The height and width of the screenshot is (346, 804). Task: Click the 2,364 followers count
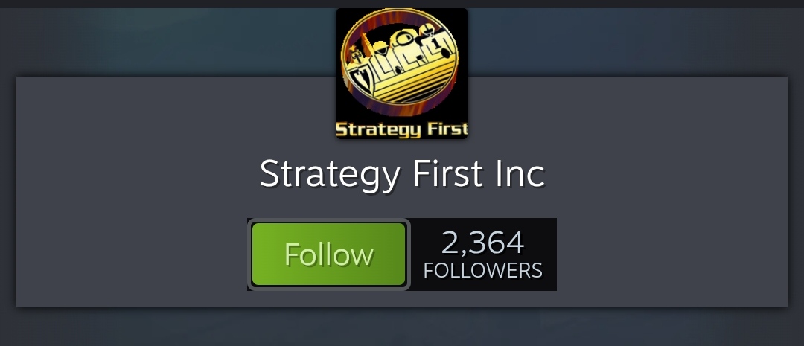pyautogui.click(x=482, y=254)
